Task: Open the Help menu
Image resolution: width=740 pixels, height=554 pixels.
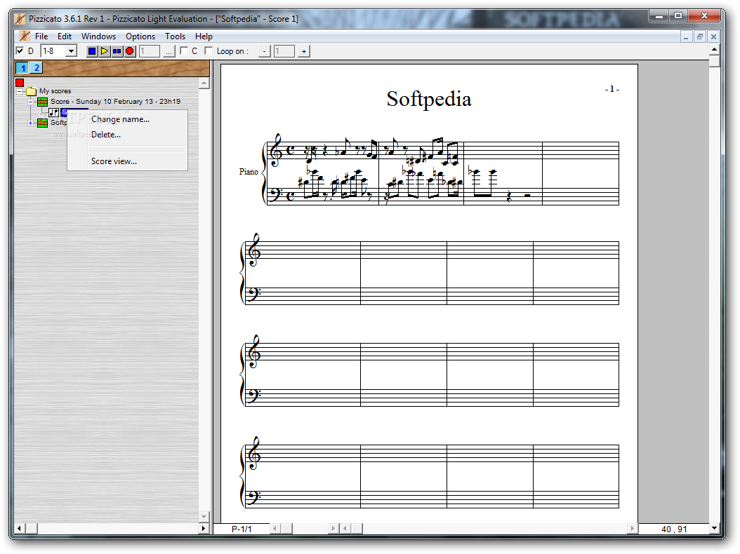Action: 204,36
